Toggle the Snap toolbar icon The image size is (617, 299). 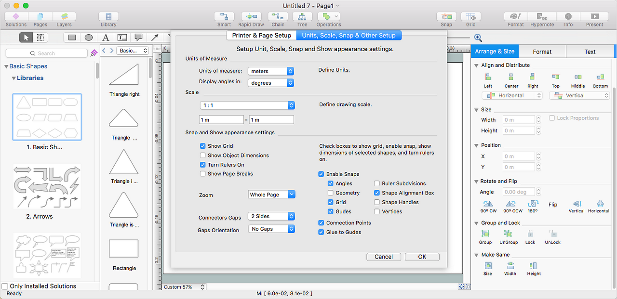pyautogui.click(x=447, y=16)
